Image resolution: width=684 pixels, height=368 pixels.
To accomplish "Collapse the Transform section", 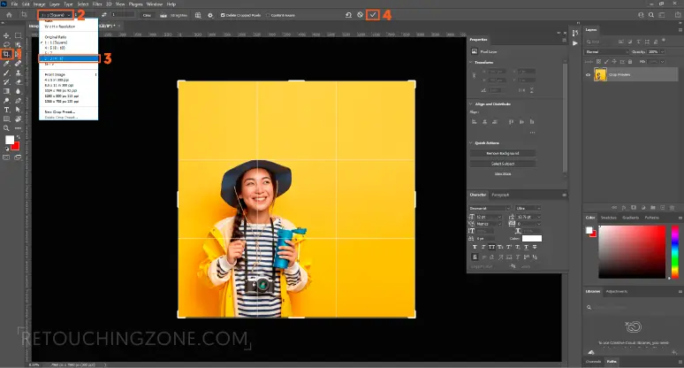I will (471, 63).
